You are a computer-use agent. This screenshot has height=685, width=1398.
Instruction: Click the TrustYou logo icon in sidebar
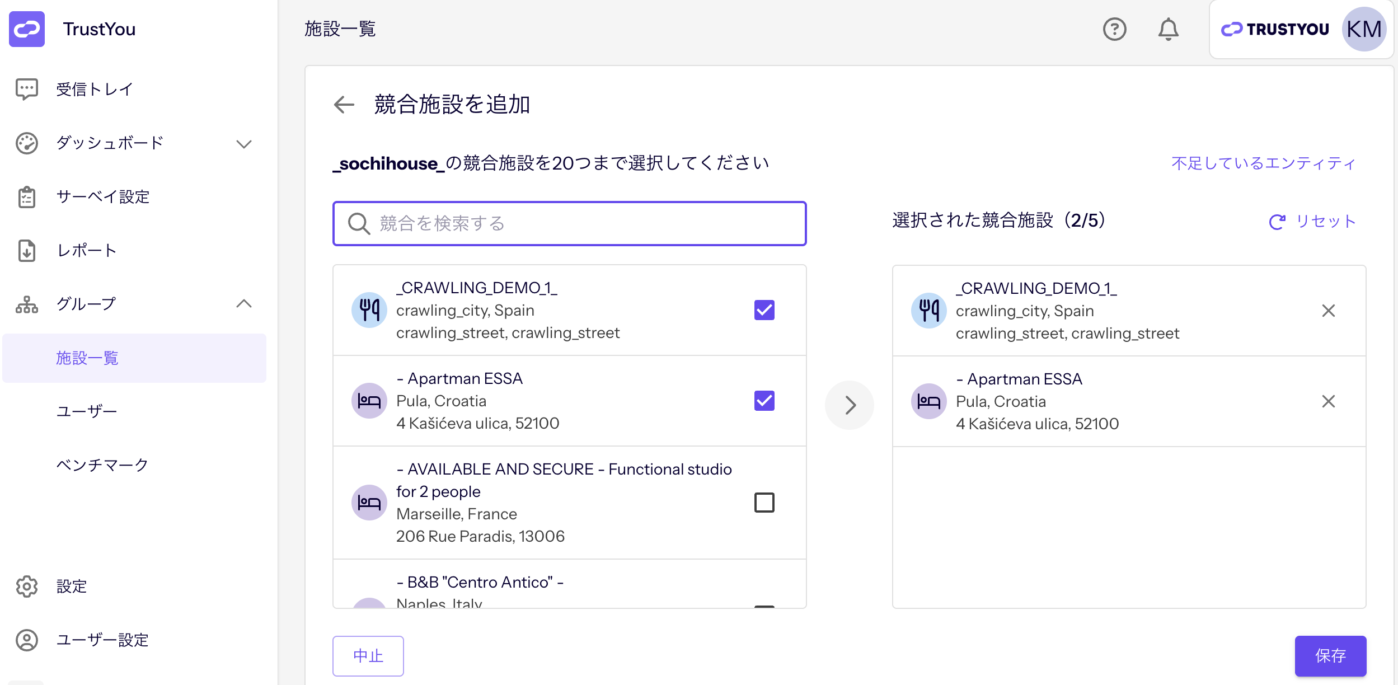click(x=27, y=29)
